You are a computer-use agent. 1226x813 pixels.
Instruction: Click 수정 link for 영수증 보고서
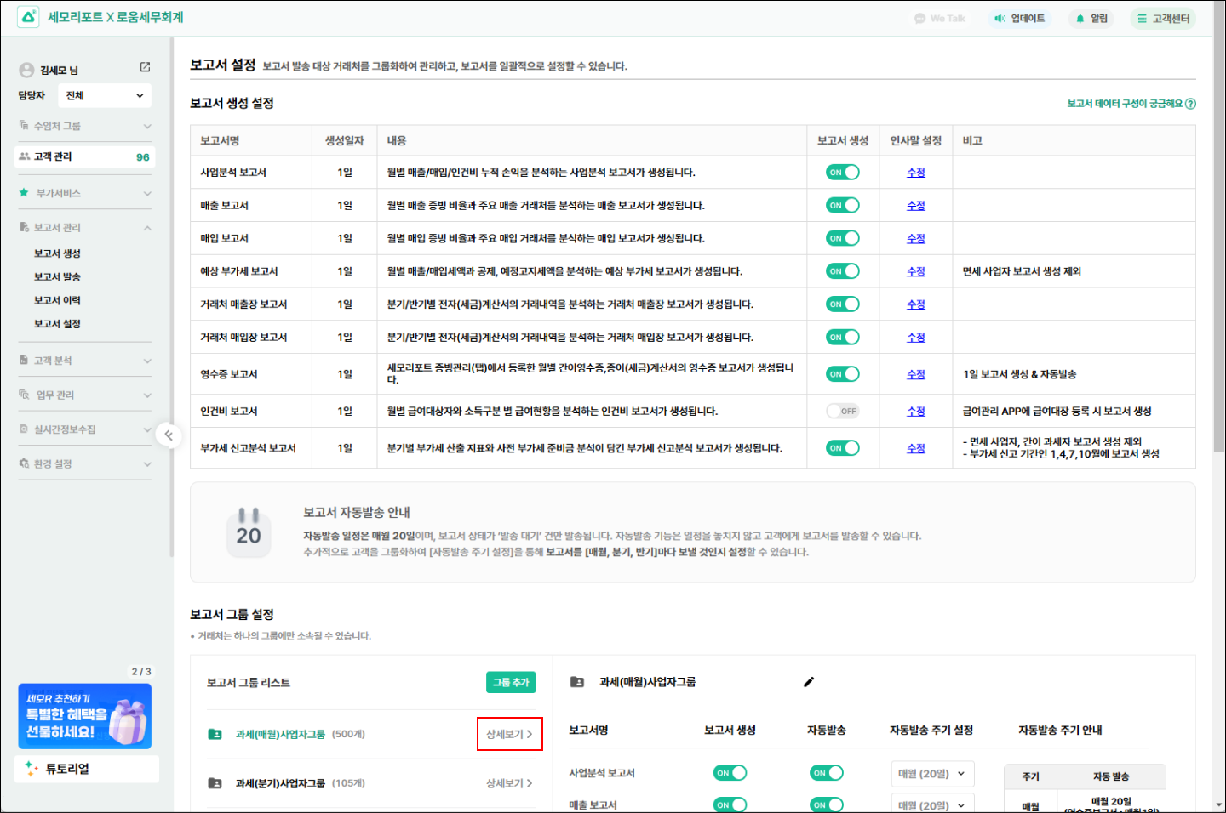click(915, 374)
